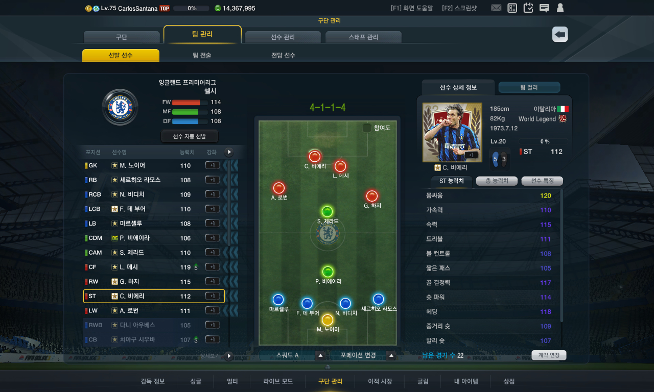
Task: Expand the 스쿼드 A dropdown
Action: [x=320, y=355]
